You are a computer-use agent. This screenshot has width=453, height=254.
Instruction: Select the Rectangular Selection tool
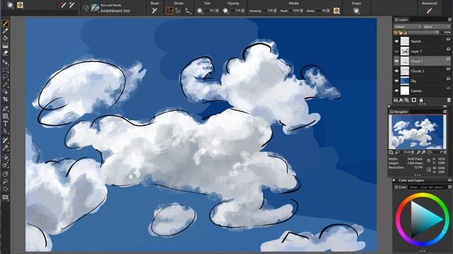pyautogui.click(x=5, y=70)
